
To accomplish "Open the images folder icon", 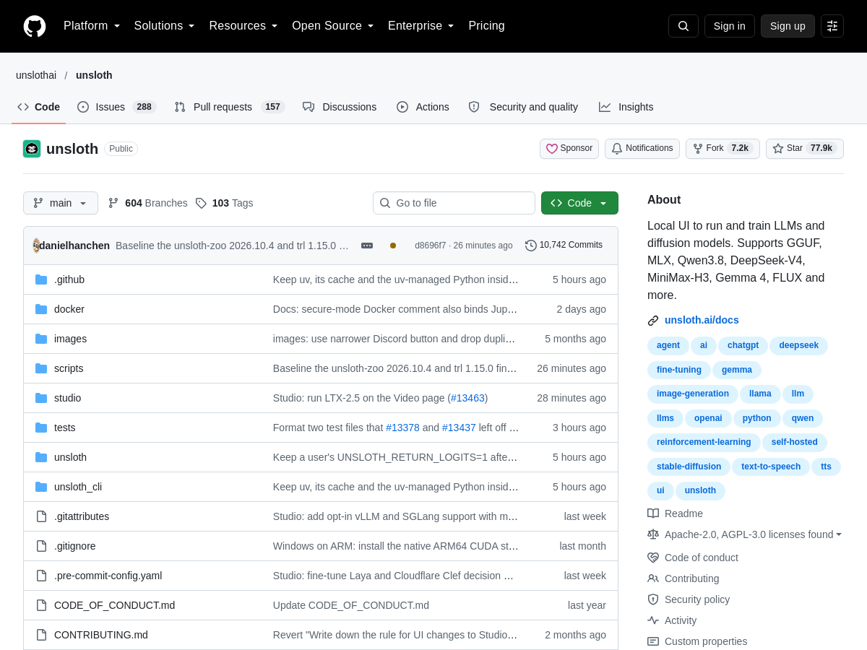I will (41, 339).
